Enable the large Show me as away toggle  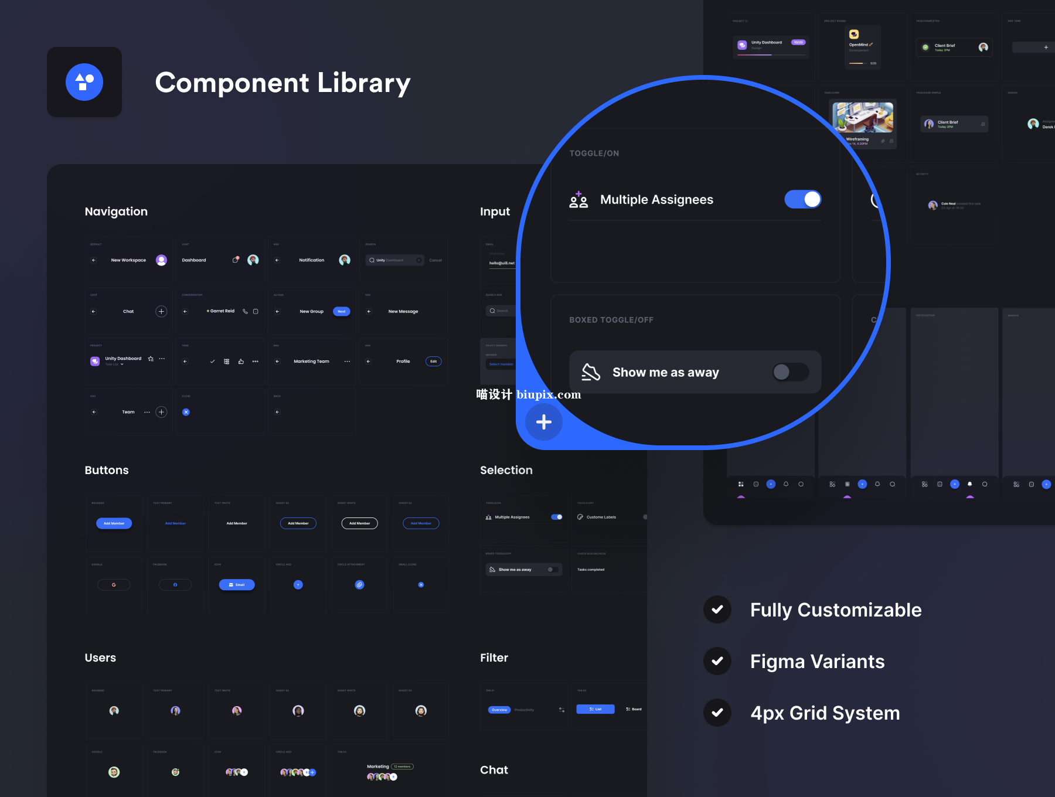pyautogui.click(x=790, y=372)
